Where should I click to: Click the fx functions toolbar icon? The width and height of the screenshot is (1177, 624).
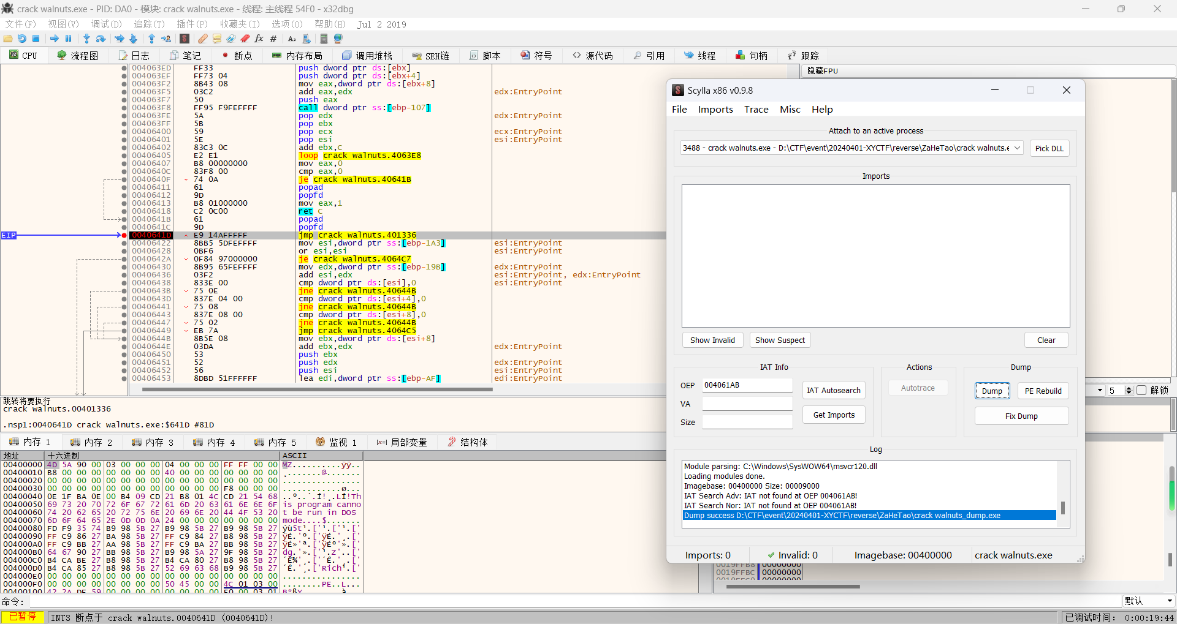[259, 39]
